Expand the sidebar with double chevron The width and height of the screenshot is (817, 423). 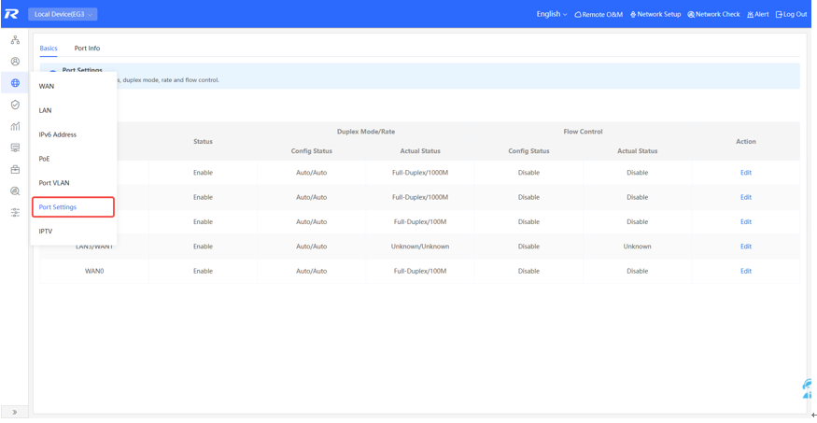15,412
